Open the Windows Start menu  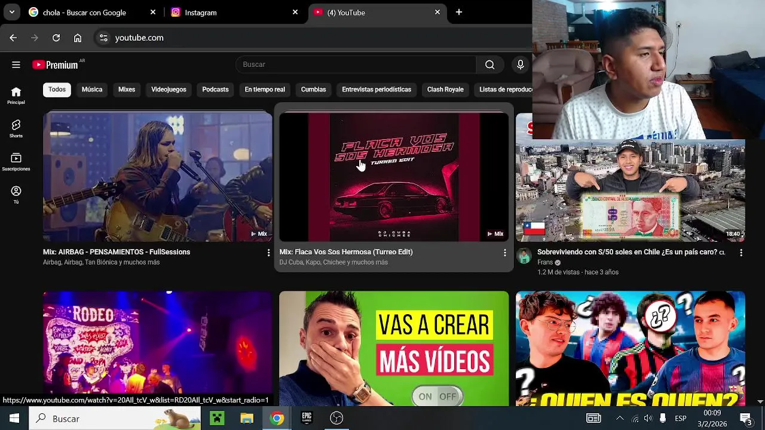pos(14,418)
